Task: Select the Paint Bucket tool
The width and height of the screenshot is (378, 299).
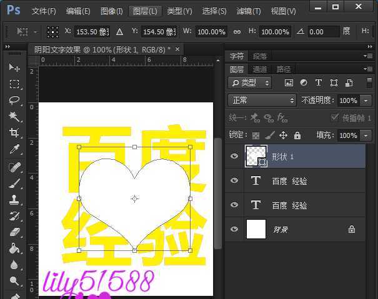Action: point(14,248)
